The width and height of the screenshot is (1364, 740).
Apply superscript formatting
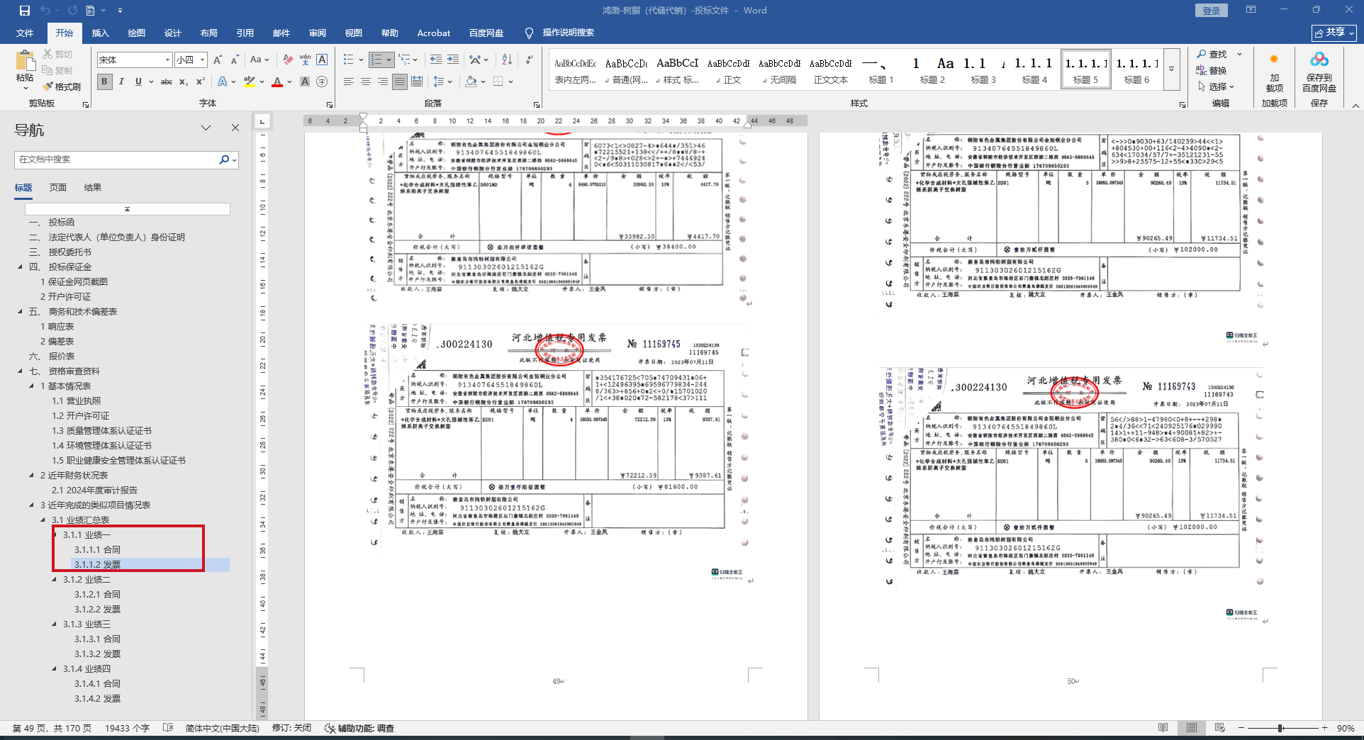point(201,82)
